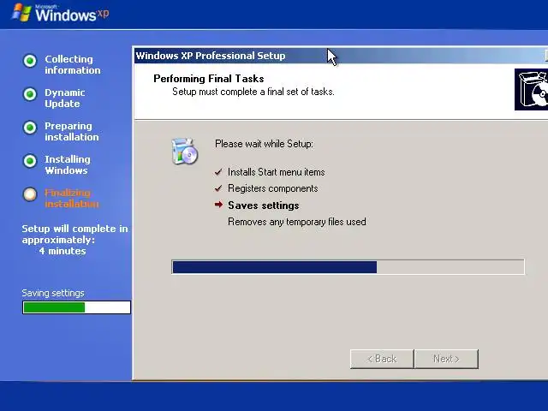548x411 pixels.
Task: Click the Back button
Action: [x=382, y=359]
